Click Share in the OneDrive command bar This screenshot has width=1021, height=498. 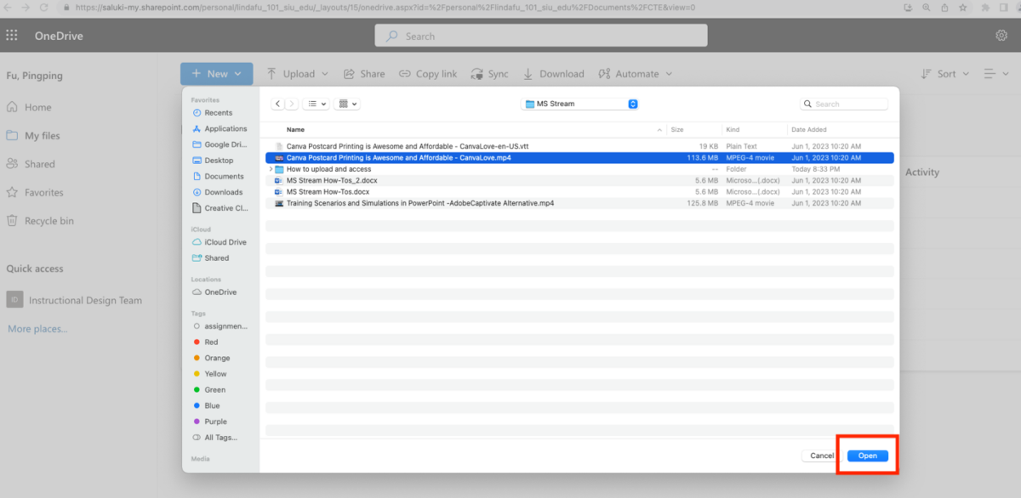tap(364, 74)
